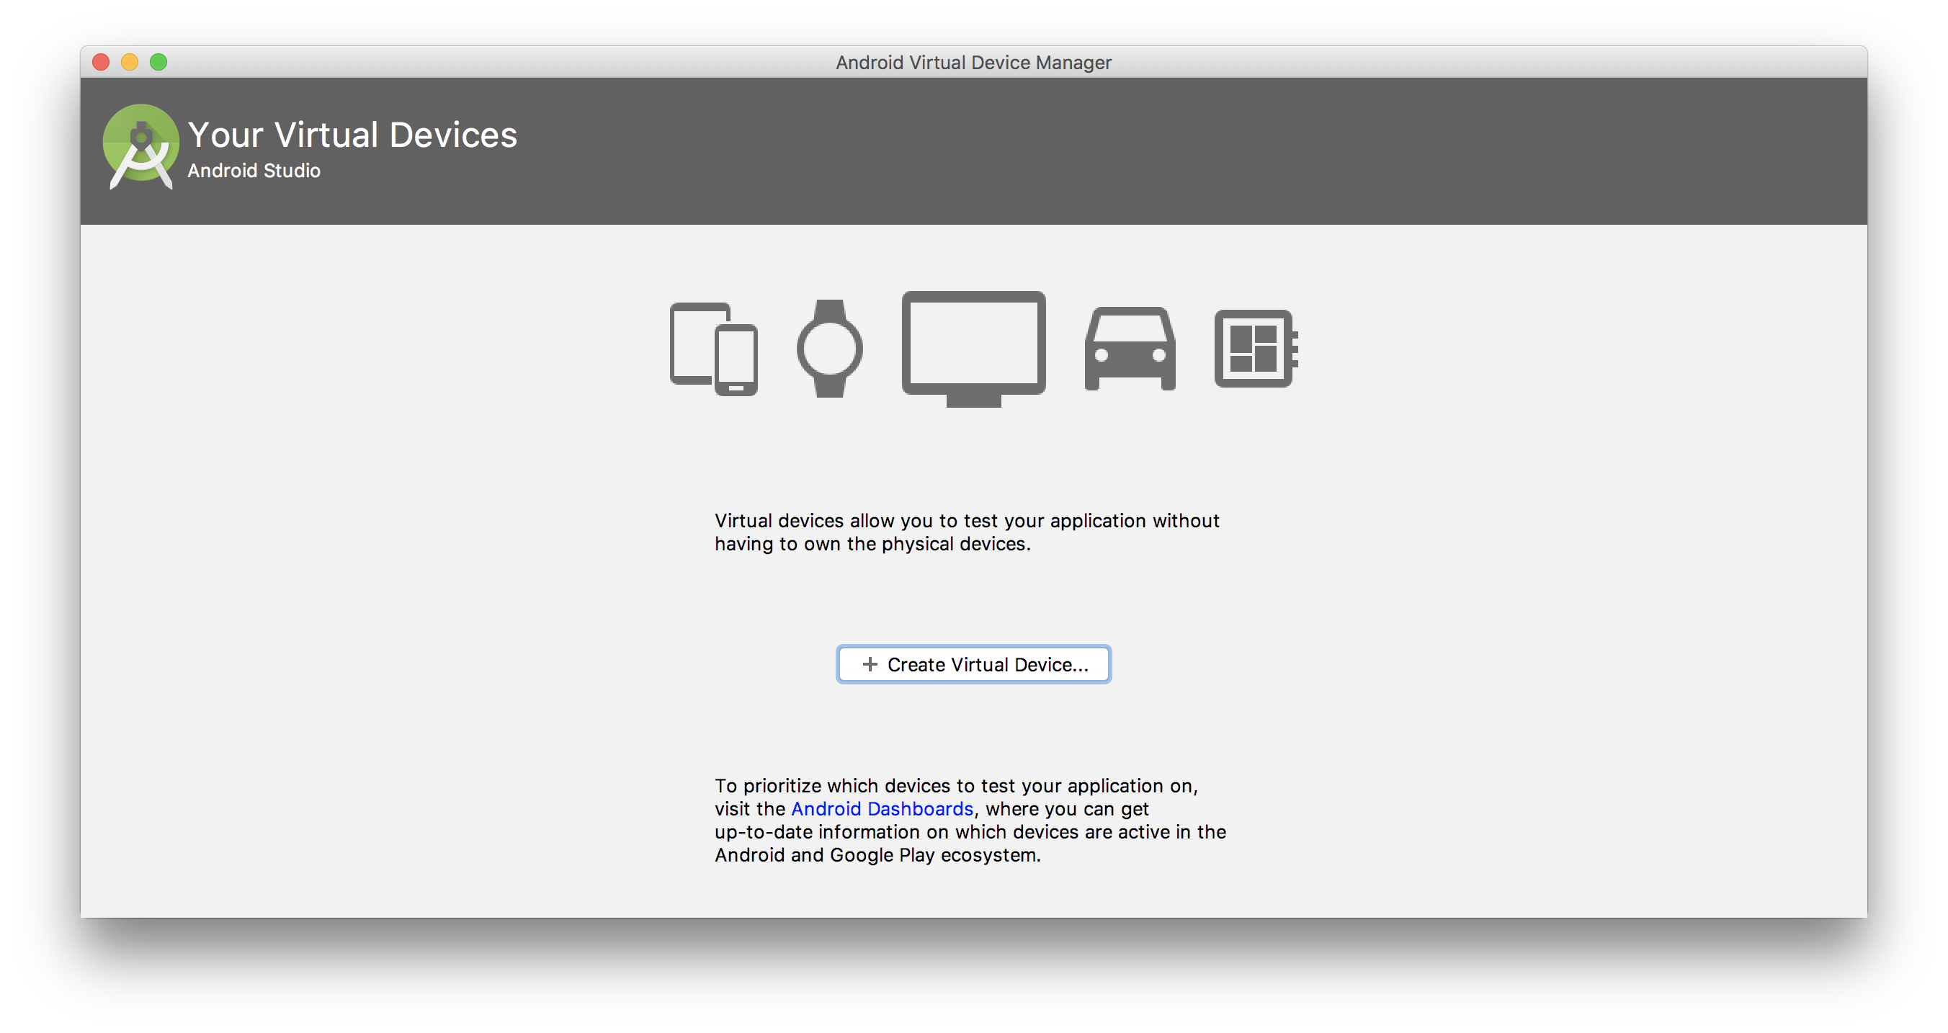Click the 'Android Studio' subtitle text
1948x1033 pixels.
point(254,171)
